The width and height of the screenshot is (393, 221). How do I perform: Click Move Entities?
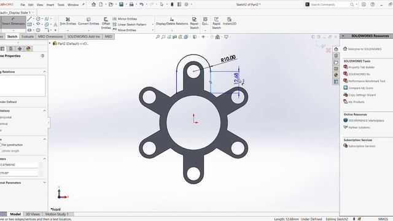pyautogui.click(x=124, y=30)
